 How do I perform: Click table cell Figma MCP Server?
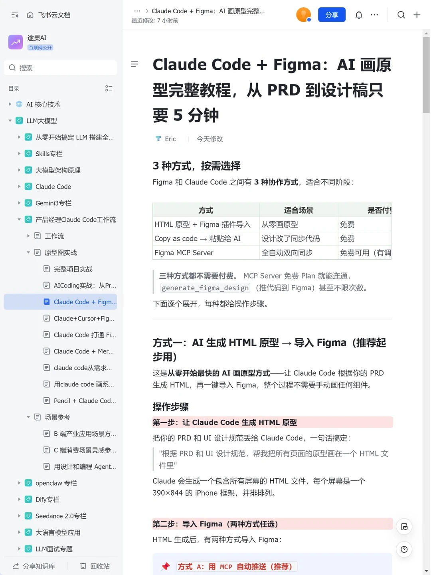pos(206,252)
